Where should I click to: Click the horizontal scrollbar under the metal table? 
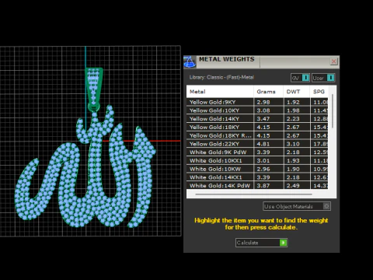[254, 194]
